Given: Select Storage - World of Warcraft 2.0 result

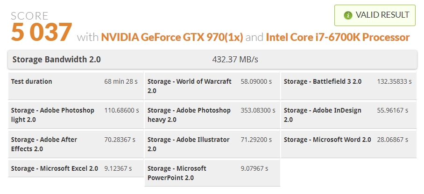Looking at the screenshot, I should 212,86.
